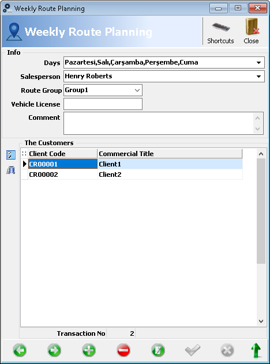Click the clear customers bucket icon
The image size is (270, 364).
pos(11,170)
